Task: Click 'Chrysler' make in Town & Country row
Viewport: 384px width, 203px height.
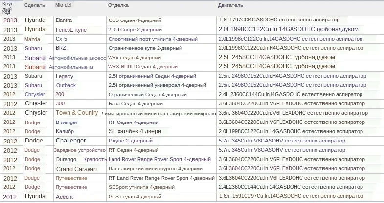Action: pyautogui.click(x=36, y=113)
